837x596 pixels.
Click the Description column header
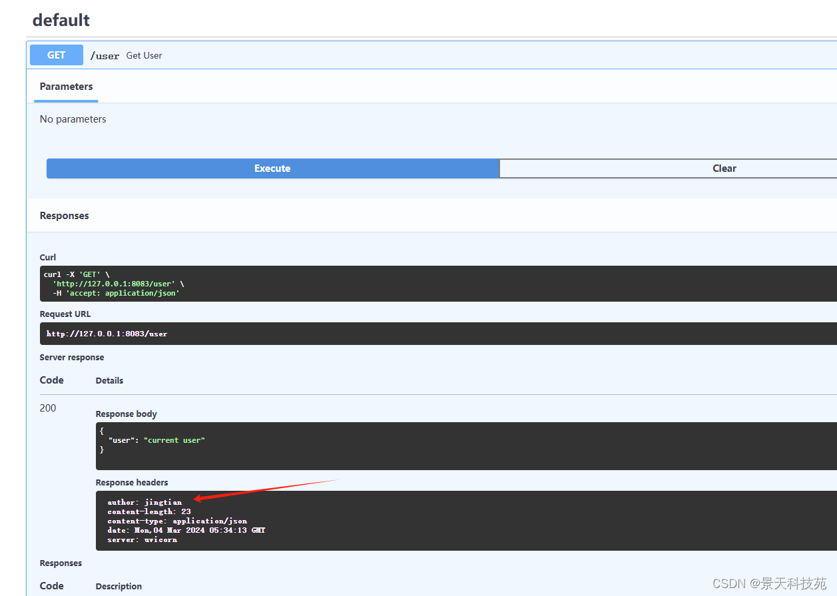click(x=119, y=587)
